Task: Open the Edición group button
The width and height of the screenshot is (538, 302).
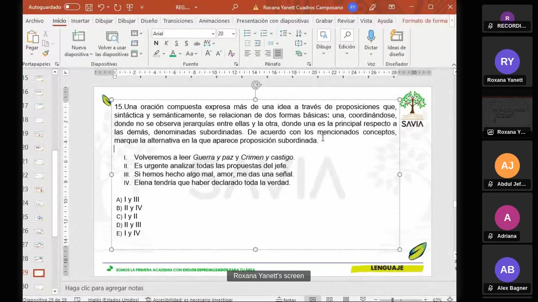Action: [347, 42]
